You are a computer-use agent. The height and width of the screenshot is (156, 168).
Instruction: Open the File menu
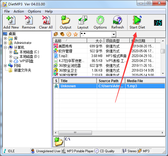pos(7,11)
